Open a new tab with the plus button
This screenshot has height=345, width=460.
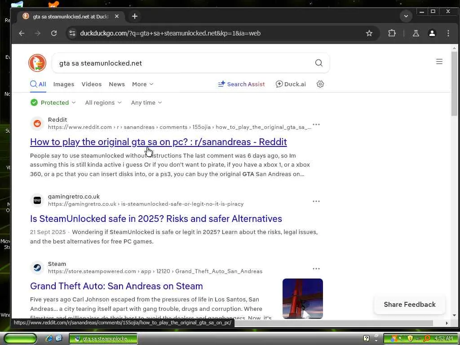135,17
